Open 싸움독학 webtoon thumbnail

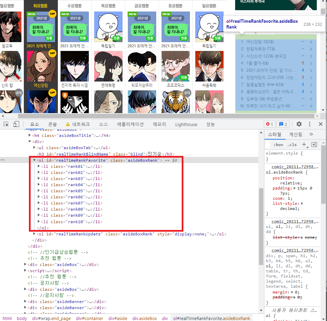pos(209,66)
